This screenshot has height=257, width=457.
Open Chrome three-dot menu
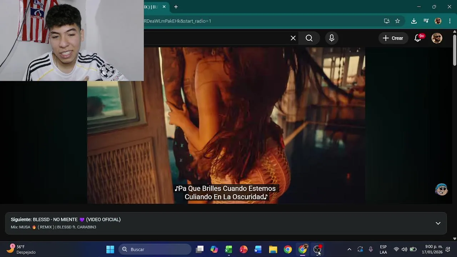click(450, 21)
